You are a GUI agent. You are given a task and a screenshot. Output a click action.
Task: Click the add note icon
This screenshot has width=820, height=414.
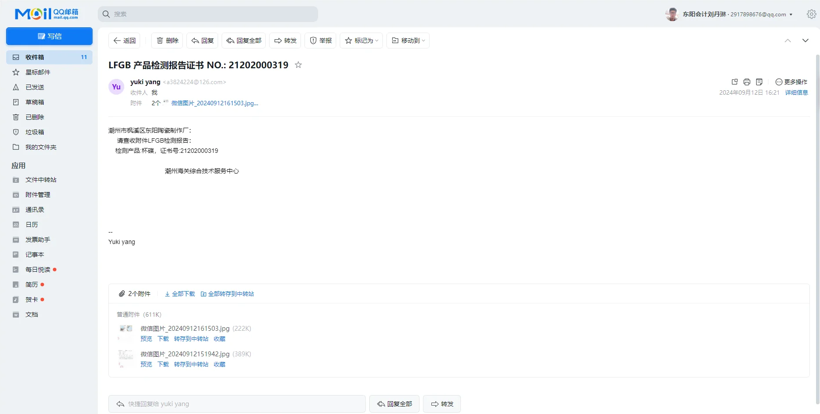click(759, 82)
